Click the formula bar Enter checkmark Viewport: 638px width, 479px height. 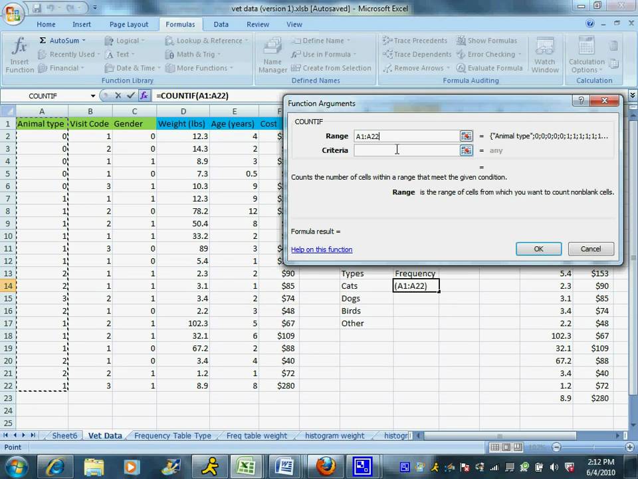click(x=131, y=96)
